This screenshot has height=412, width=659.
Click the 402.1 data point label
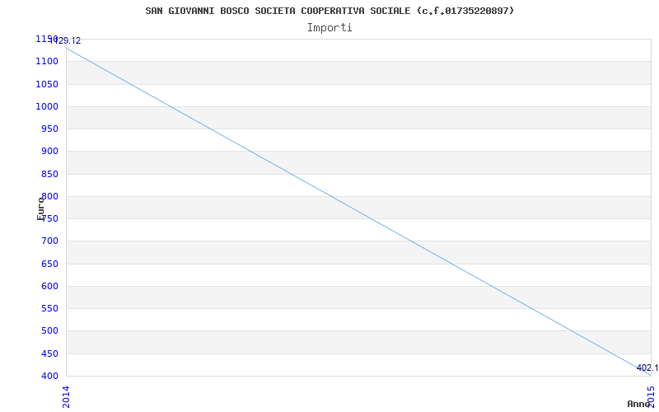647,368
